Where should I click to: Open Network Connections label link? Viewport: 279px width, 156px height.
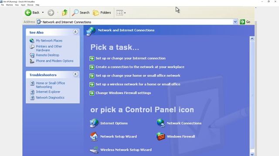coord(184,123)
